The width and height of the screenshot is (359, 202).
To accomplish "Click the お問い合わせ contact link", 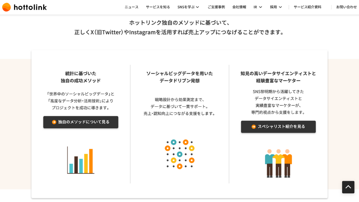I will coord(346,7).
